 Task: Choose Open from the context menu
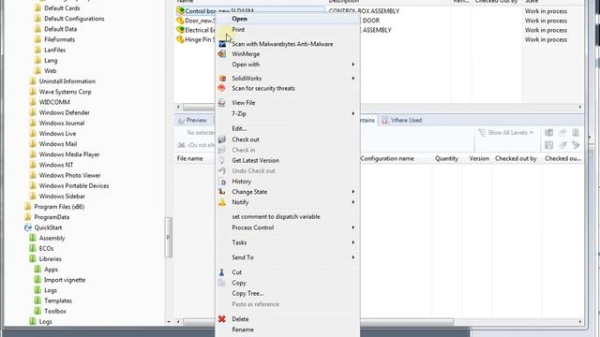[x=240, y=19]
